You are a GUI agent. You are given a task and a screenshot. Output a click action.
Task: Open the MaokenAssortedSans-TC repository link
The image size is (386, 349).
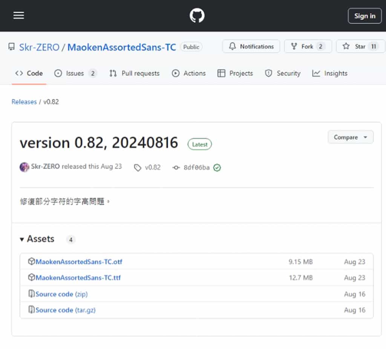tap(122, 47)
